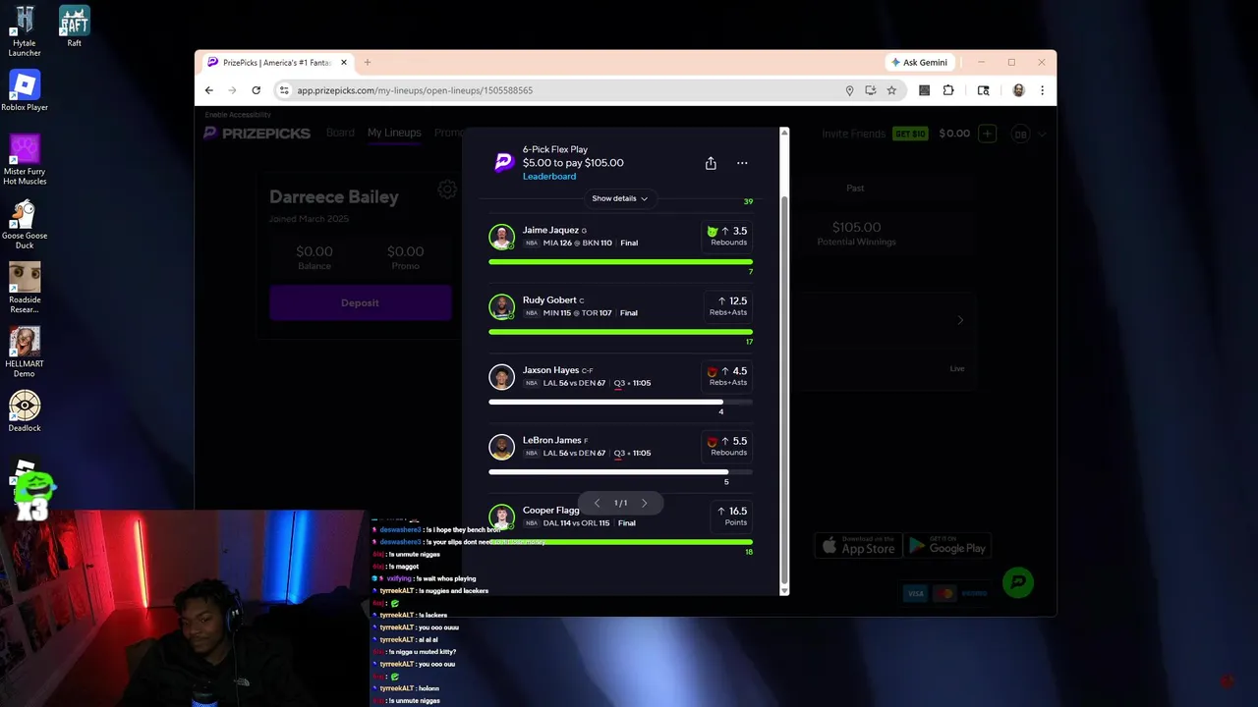This screenshot has height=707, width=1258.
Task: Click LeBron James's player avatar
Action: click(502, 447)
